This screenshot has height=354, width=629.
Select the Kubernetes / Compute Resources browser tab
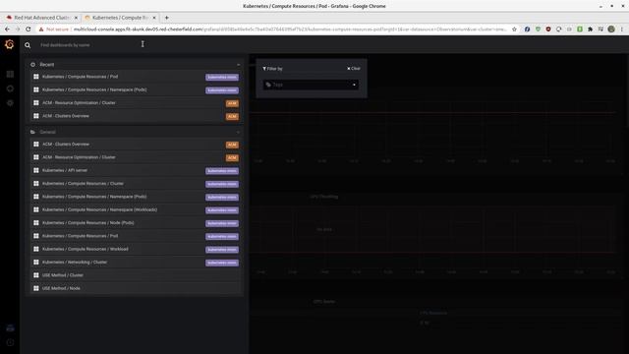(120, 18)
